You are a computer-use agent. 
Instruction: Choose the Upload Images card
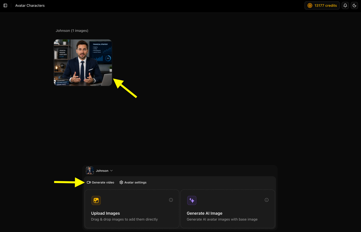132,209
